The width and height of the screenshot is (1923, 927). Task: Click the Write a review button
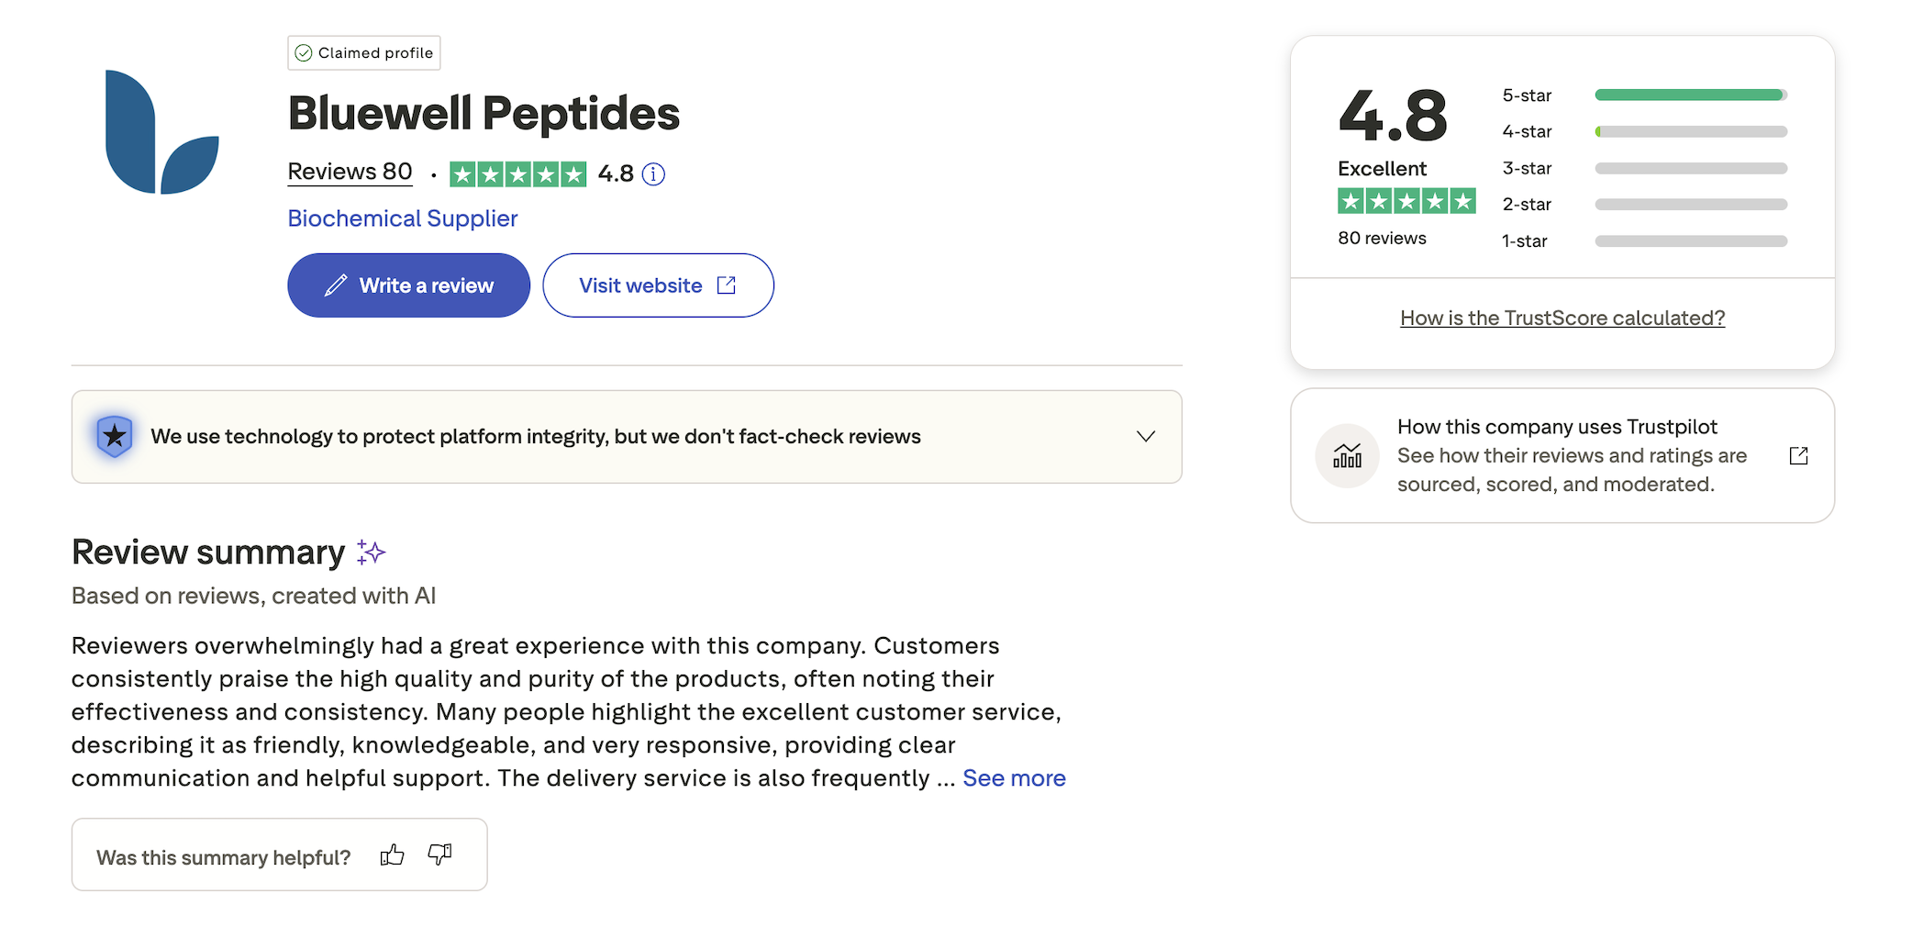(x=408, y=285)
